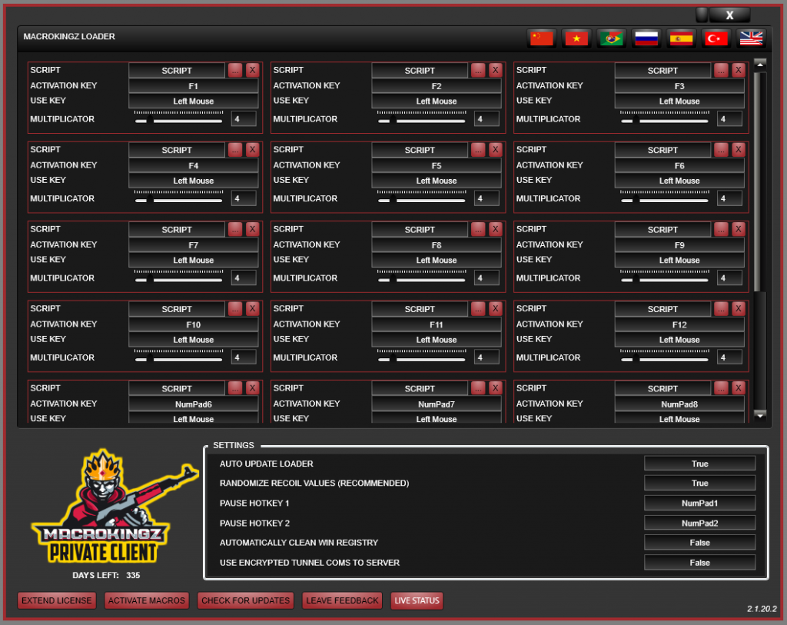Browse script file for the F4 slot
This screenshot has height=625, width=787.
pos(235,150)
